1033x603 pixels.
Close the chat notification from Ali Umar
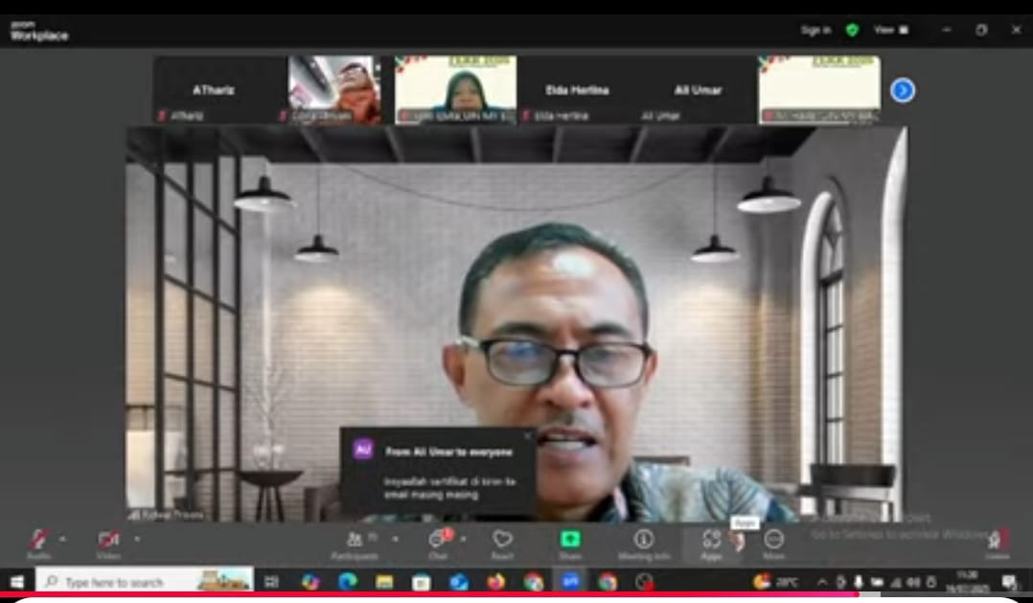(x=527, y=436)
